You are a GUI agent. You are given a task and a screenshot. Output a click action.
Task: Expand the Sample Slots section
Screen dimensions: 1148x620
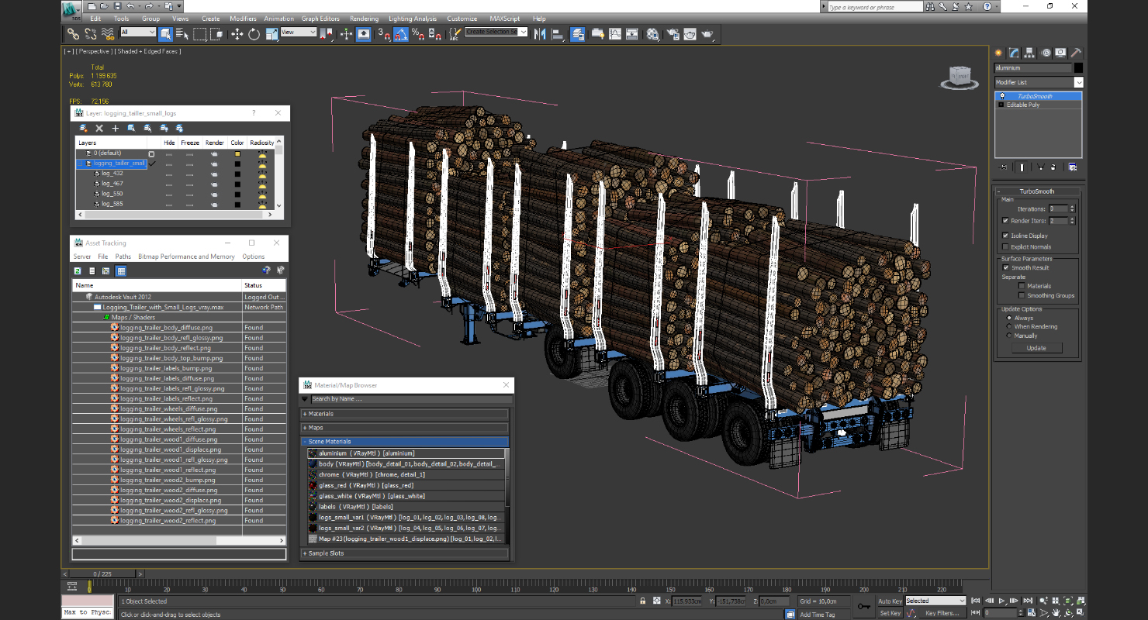pos(326,553)
